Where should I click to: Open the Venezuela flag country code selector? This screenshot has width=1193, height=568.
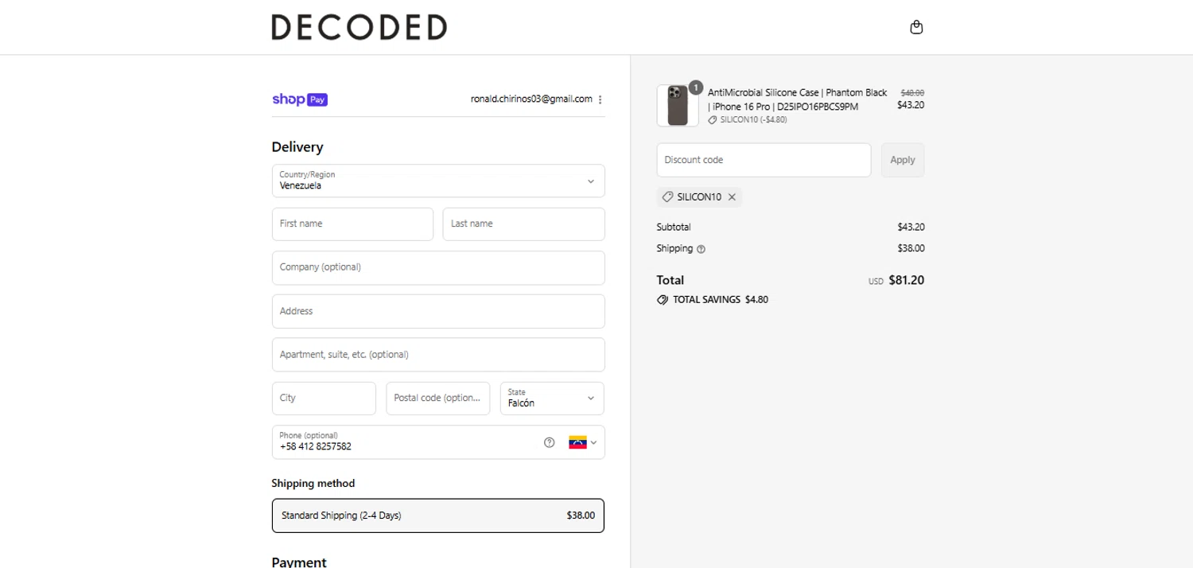[583, 442]
